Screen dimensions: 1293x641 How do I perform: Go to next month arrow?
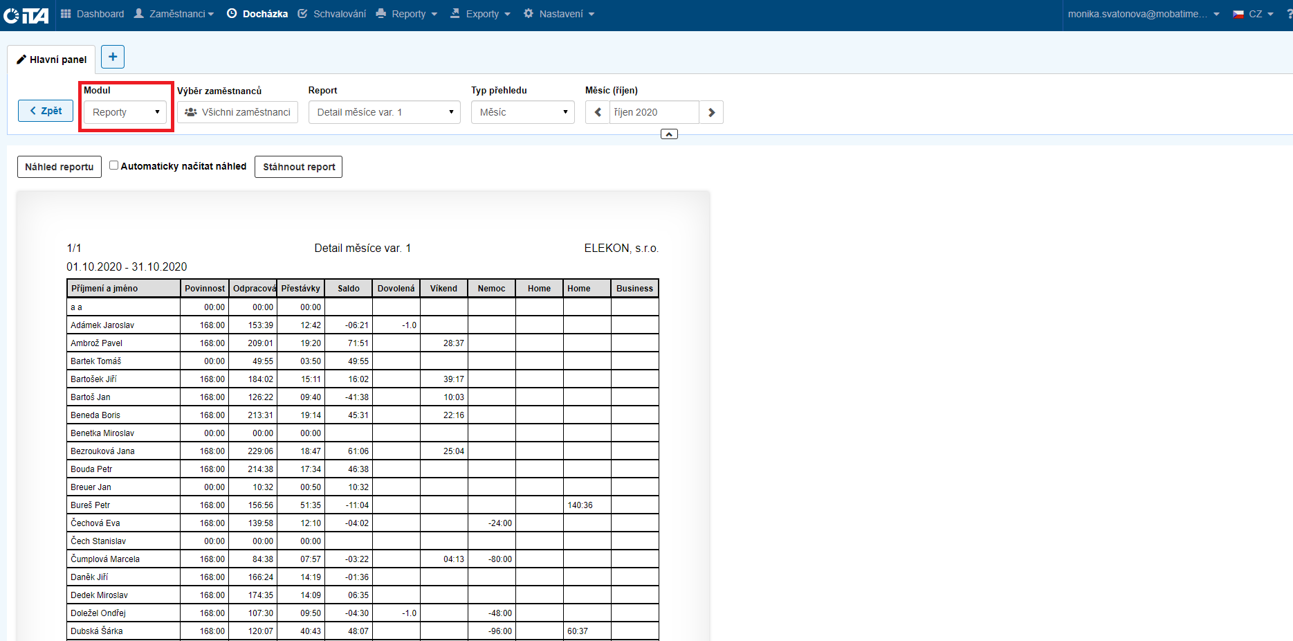tap(711, 112)
